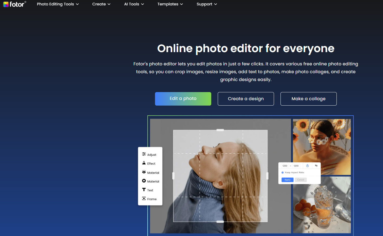Click the right crop handle

(267, 176)
